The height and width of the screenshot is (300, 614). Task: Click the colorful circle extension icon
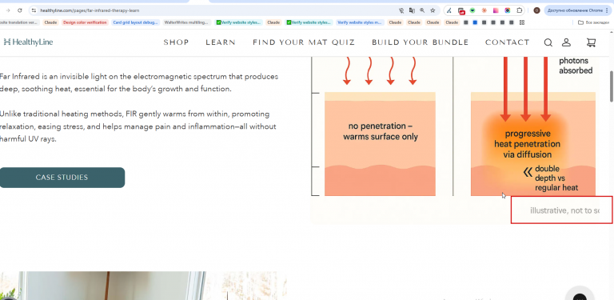(508, 10)
